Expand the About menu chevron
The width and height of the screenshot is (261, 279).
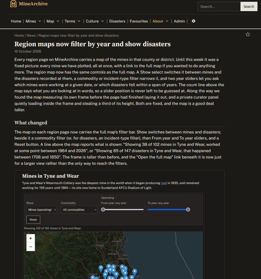point(167,21)
